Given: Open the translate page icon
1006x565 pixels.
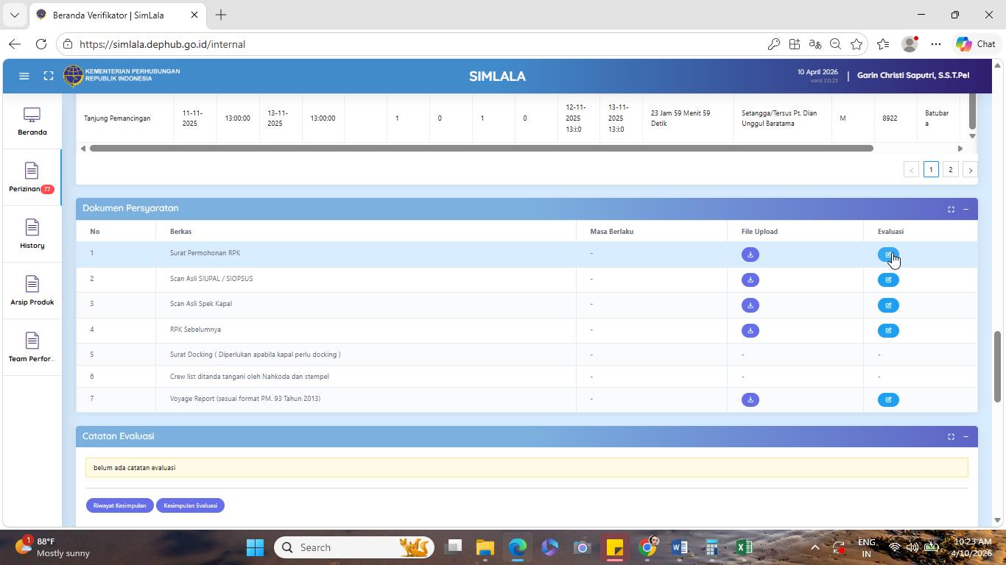Looking at the screenshot, I should (815, 44).
